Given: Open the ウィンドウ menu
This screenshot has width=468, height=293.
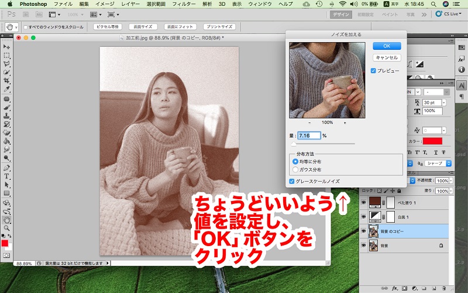Looking at the screenshot, I should [260, 4].
